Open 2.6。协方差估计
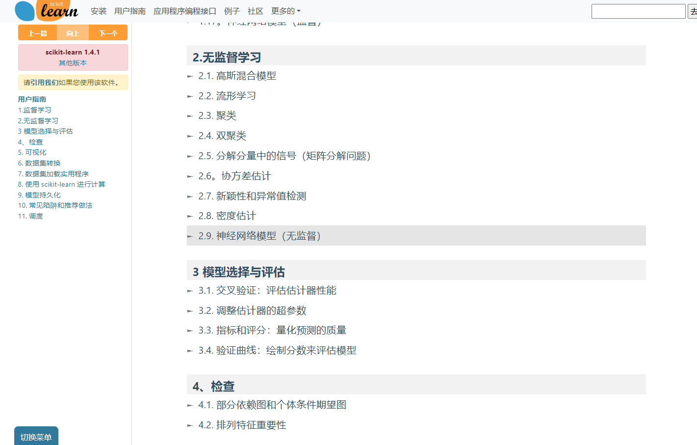 pyautogui.click(x=234, y=176)
